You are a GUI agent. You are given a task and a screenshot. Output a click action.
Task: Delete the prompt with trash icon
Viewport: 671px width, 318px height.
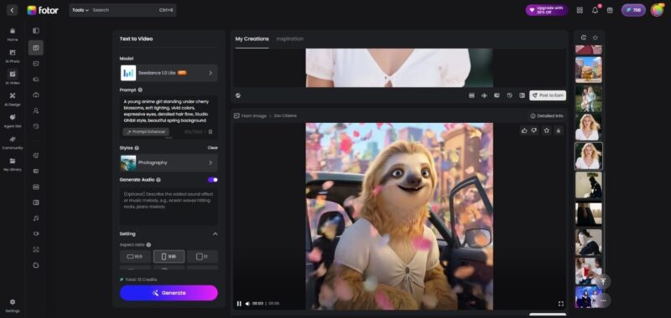pos(211,132)
